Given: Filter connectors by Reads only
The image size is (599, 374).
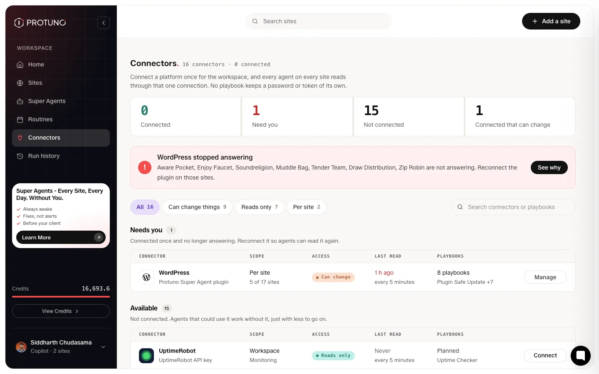Looking at the screenshot, I should 260,207.
